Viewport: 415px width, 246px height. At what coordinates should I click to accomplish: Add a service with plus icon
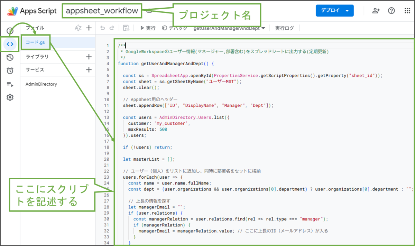(x=89, y=70)
